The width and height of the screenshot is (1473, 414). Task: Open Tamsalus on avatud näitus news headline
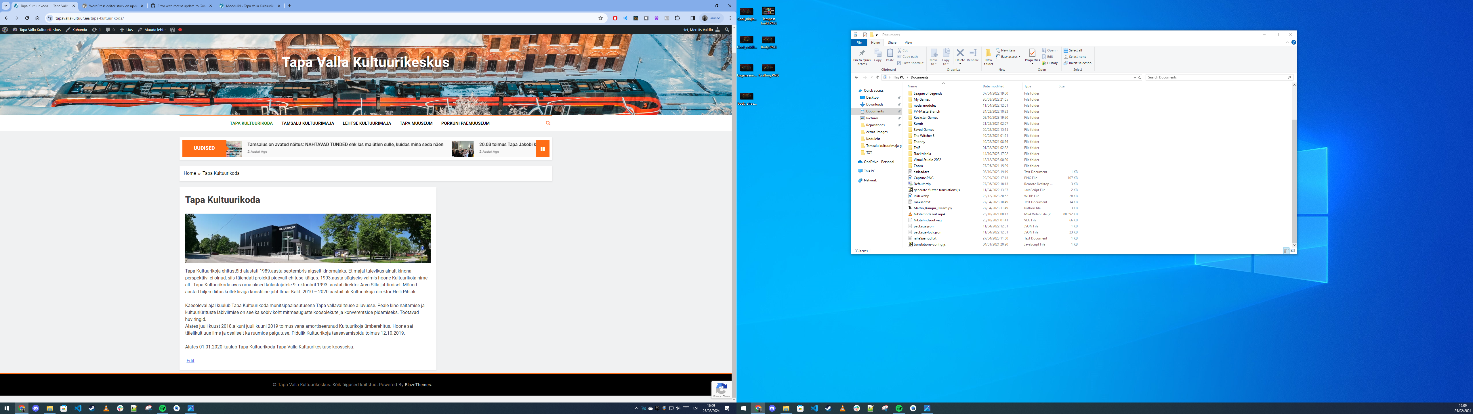[x=345, y=145]
